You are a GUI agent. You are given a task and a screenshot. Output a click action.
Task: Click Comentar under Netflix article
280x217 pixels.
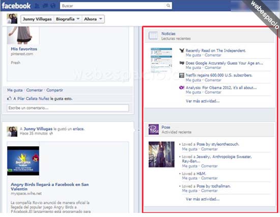coord(213,80)
